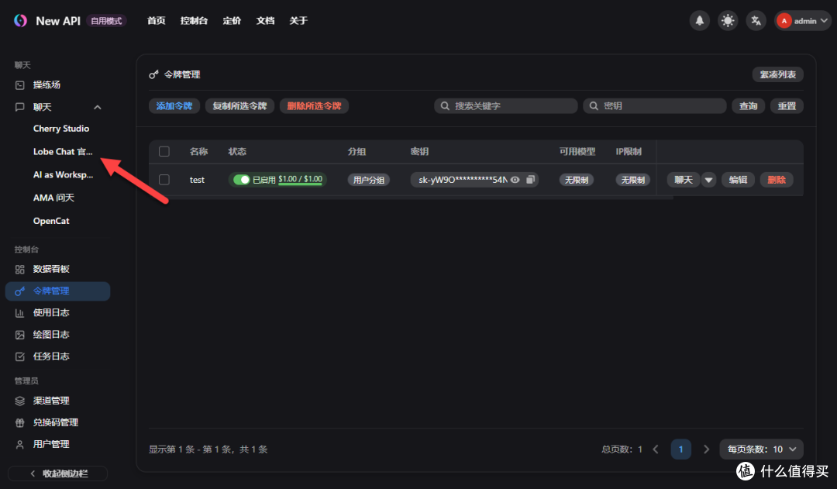Screen dimensions: 837x489
Task: Click the 无限制 tag under 可用模型
Action: pos(577,180)
